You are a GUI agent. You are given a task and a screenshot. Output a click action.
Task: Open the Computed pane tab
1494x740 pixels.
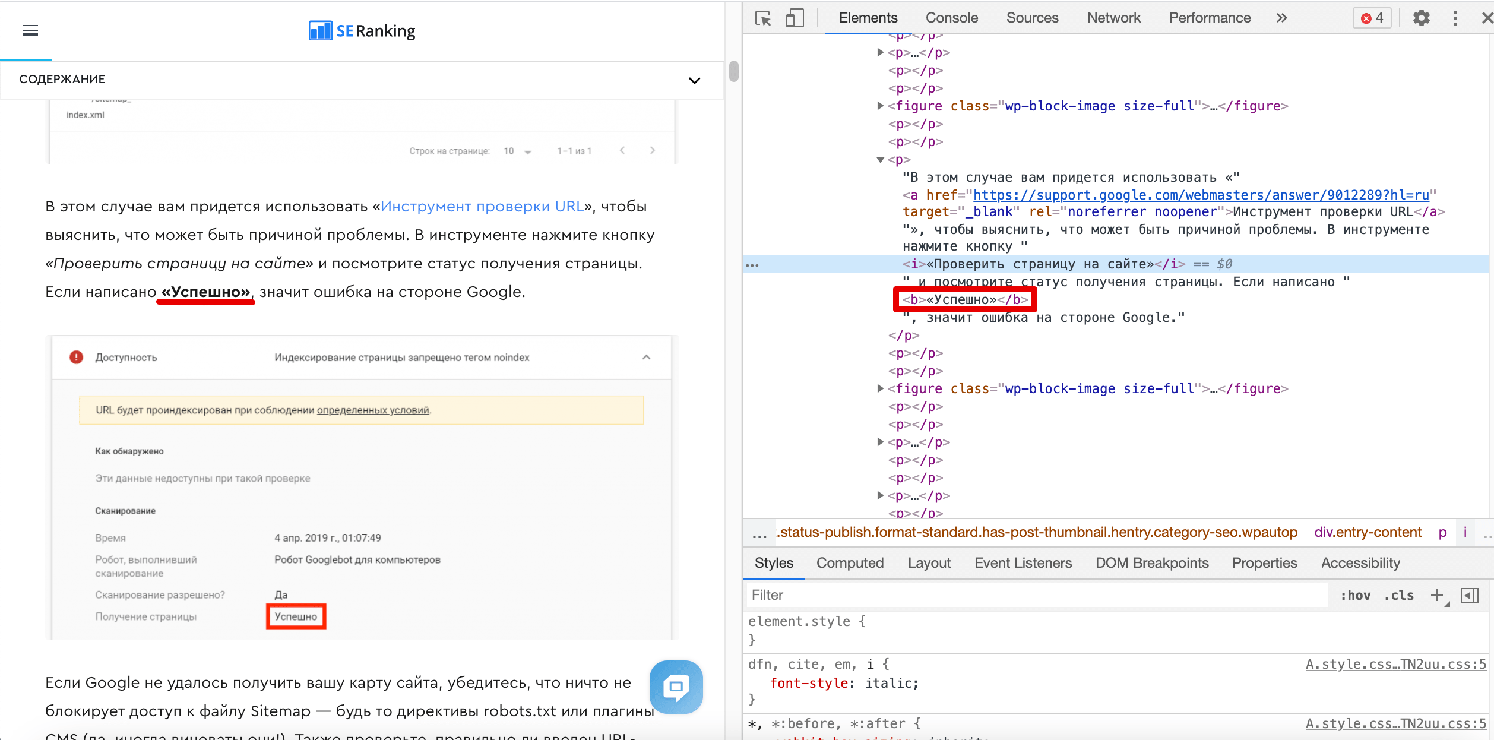pos(850,563)
